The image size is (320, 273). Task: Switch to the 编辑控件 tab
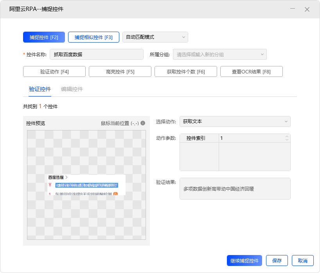(x=72, y=89)
